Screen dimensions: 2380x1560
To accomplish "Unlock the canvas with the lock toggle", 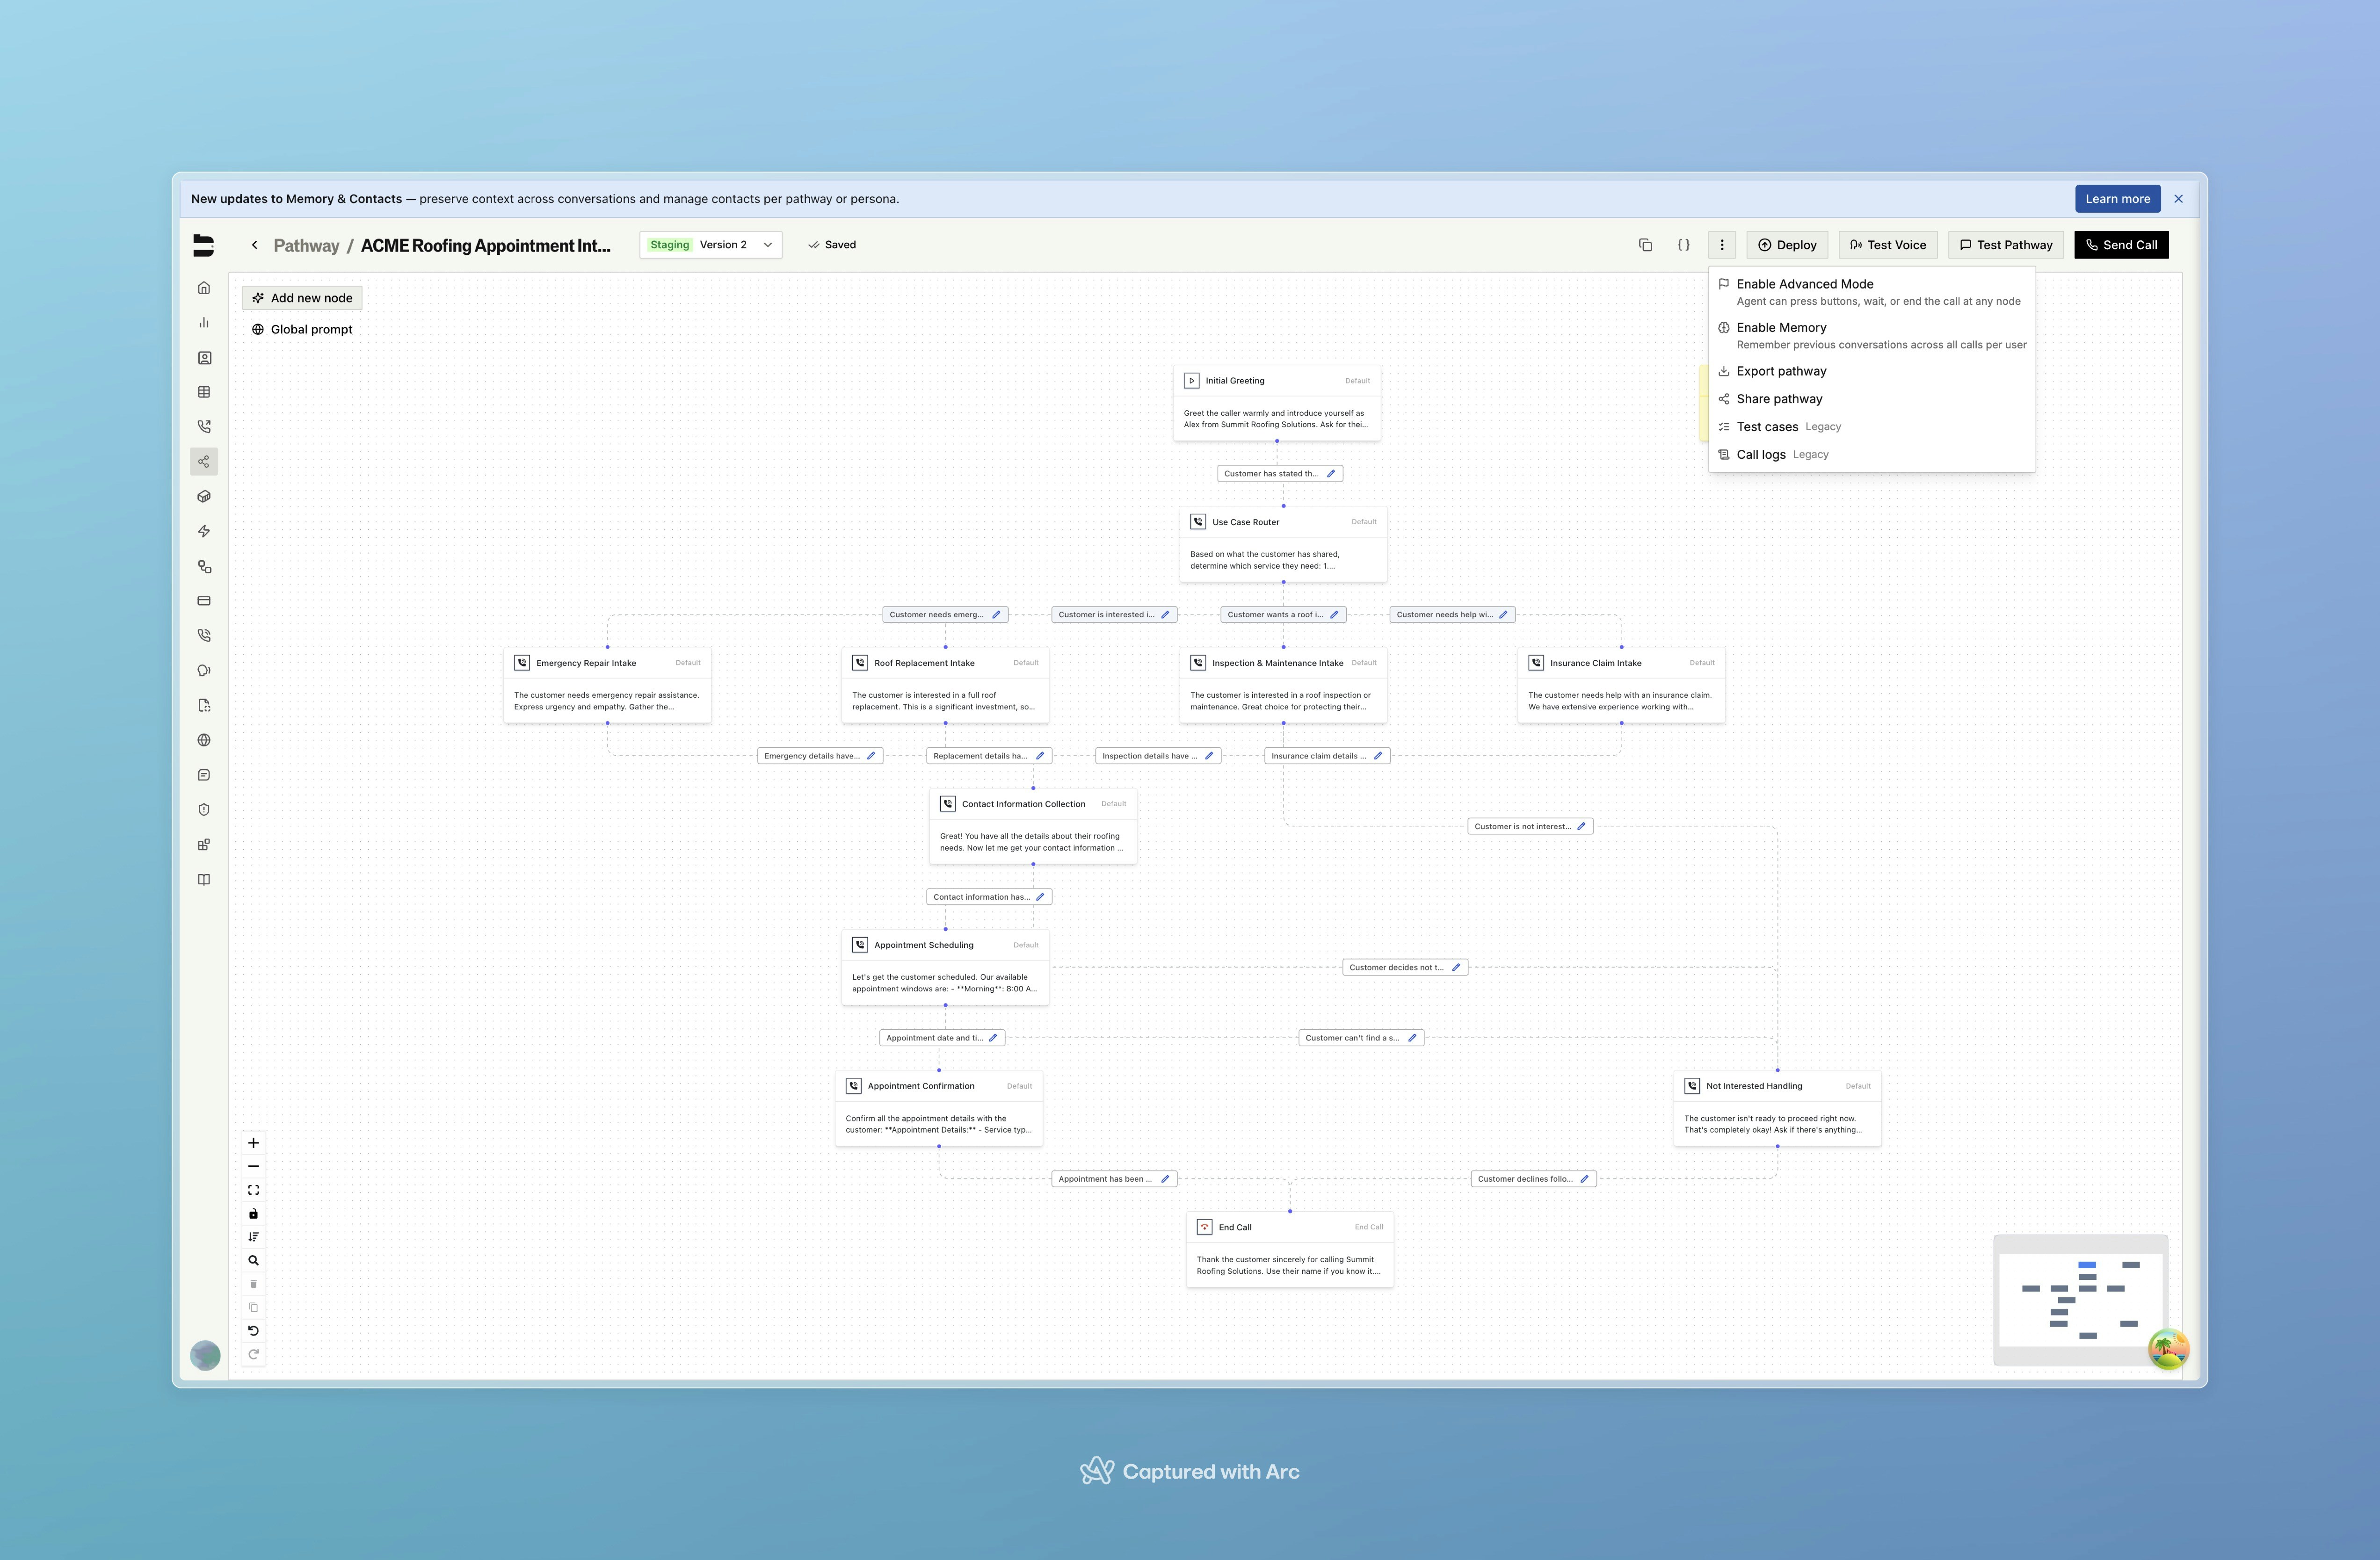I will 253,1213.
